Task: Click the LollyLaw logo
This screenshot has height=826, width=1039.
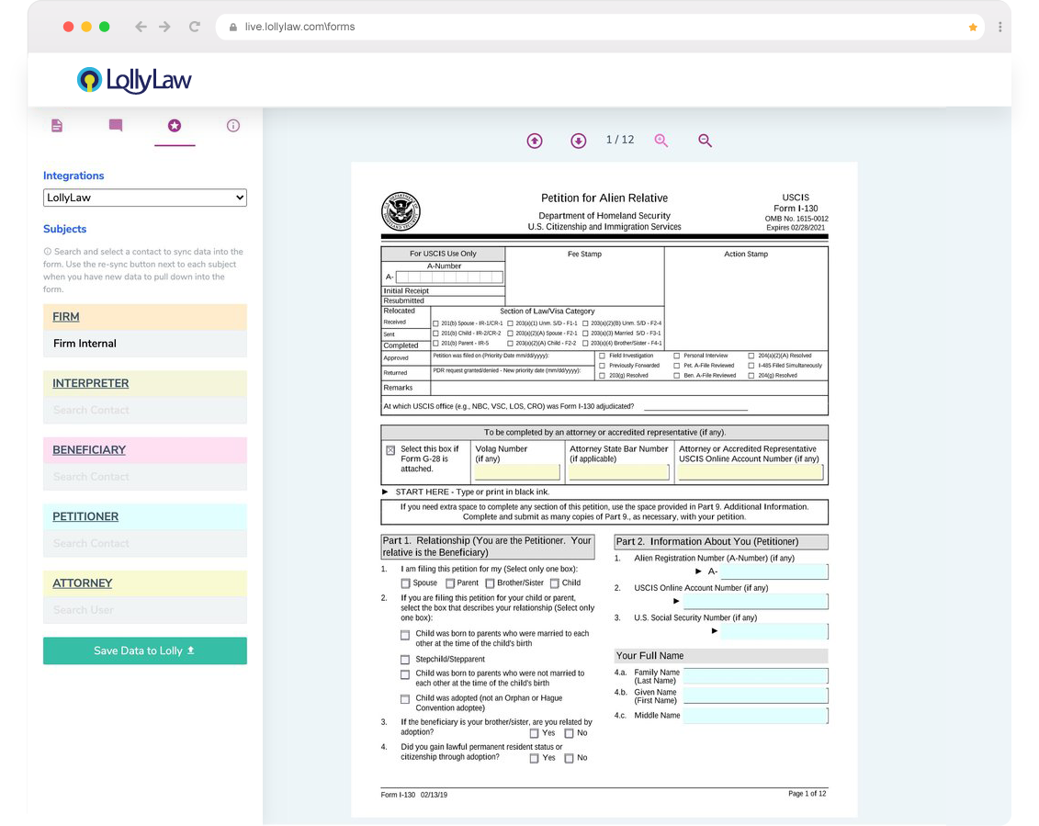Action: pos(134,80)
